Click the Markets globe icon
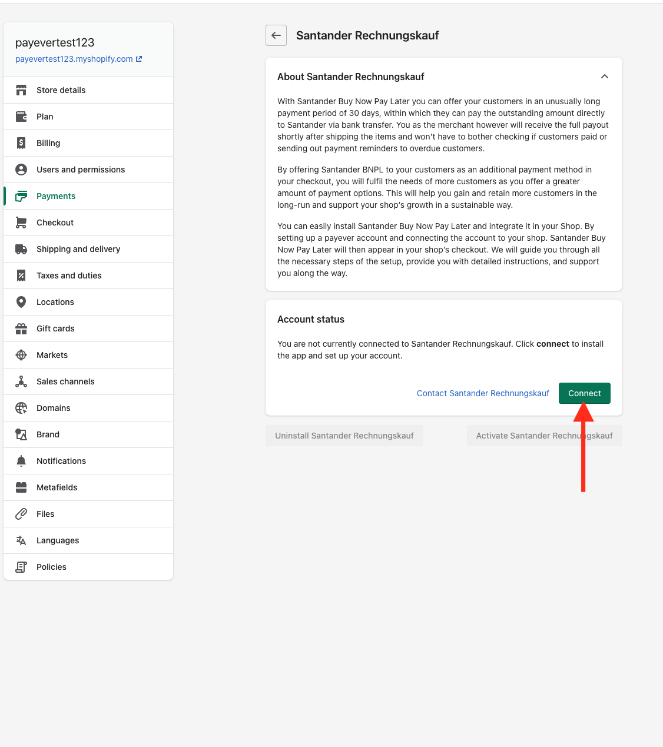Viewport: 663px width, 747px height. pos(21,355)
